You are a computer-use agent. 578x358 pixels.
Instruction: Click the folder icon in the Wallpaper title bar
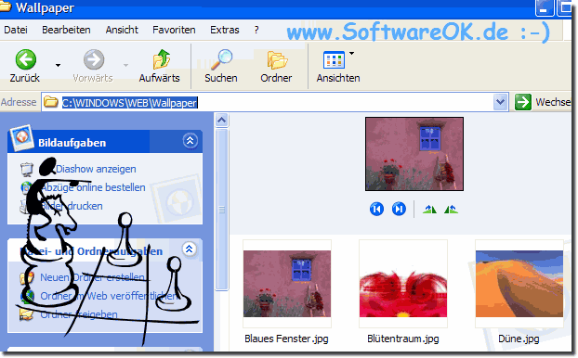point(5,6)
